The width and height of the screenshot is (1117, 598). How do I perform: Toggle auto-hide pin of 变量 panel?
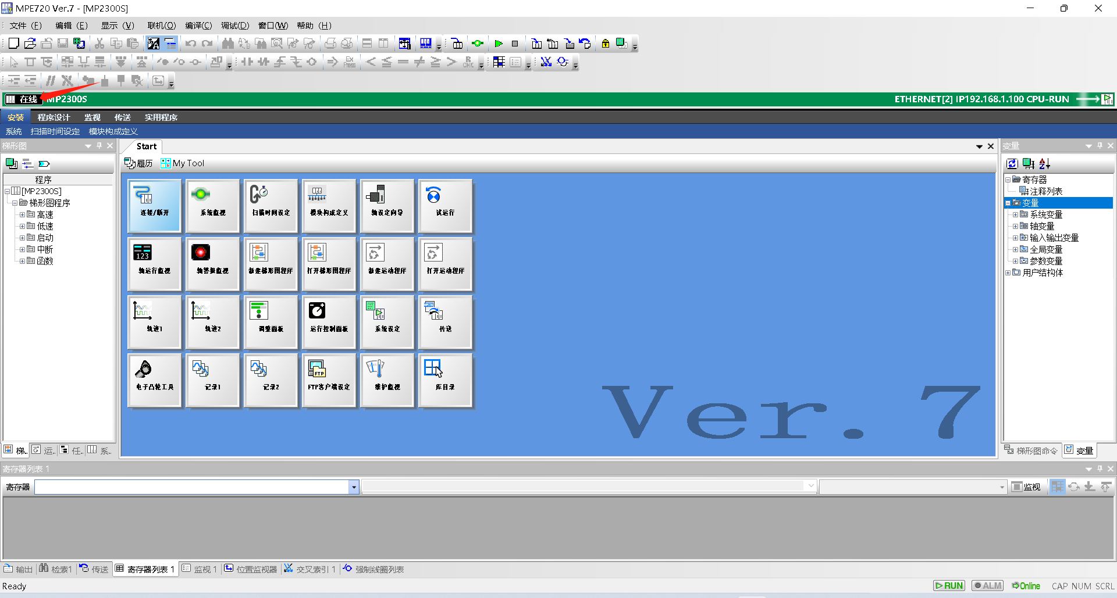point(1100,146)
